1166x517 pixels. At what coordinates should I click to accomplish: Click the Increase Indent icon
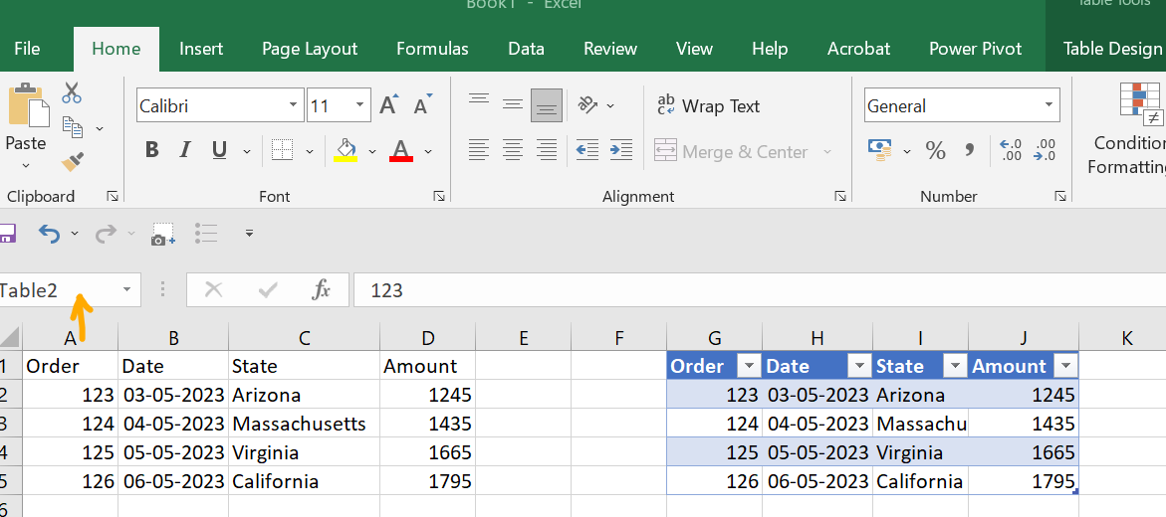[x=620, y=151]
